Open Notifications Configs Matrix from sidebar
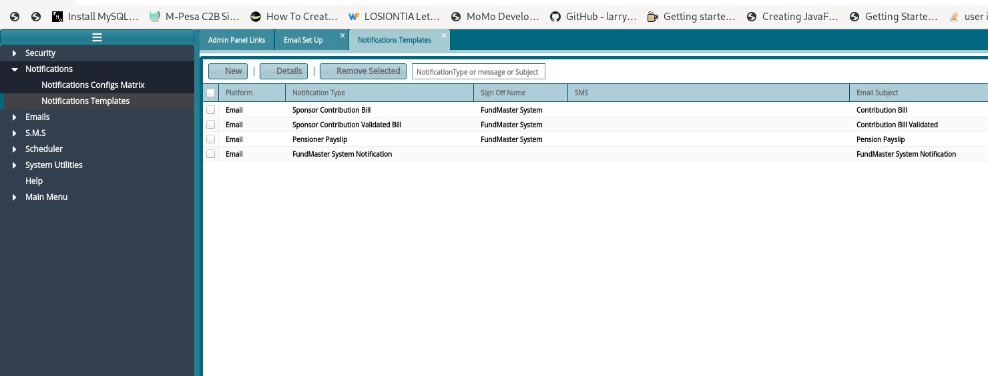Viewport: 988px width, 376px height. [93, 85]
